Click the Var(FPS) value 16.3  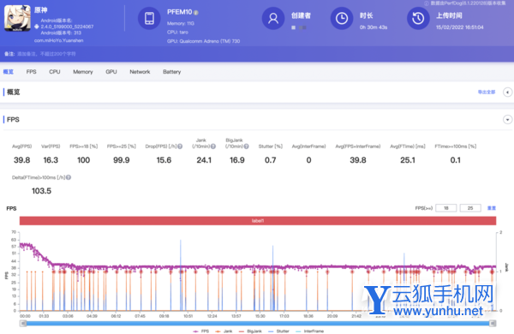(51, 160)
